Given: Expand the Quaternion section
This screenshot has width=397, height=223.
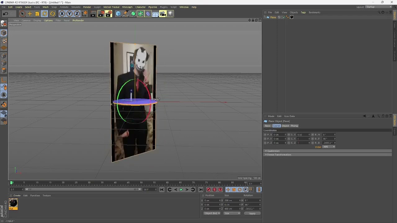Looking at the screenshot, I should [x=328, y=151].
